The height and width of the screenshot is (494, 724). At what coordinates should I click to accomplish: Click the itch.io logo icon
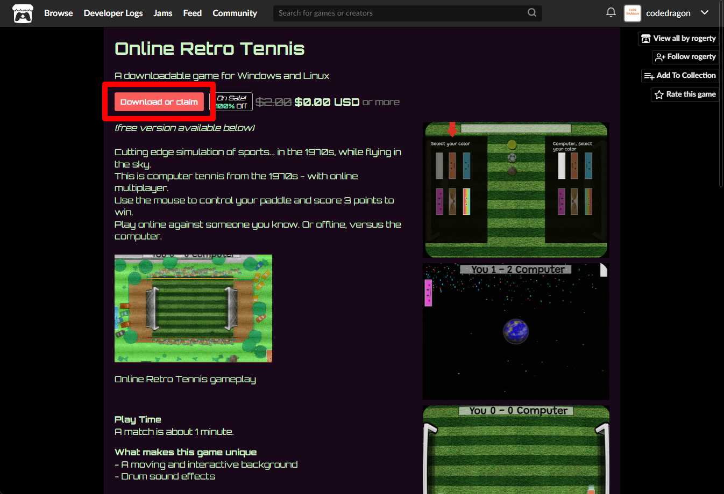coord(23,13)
